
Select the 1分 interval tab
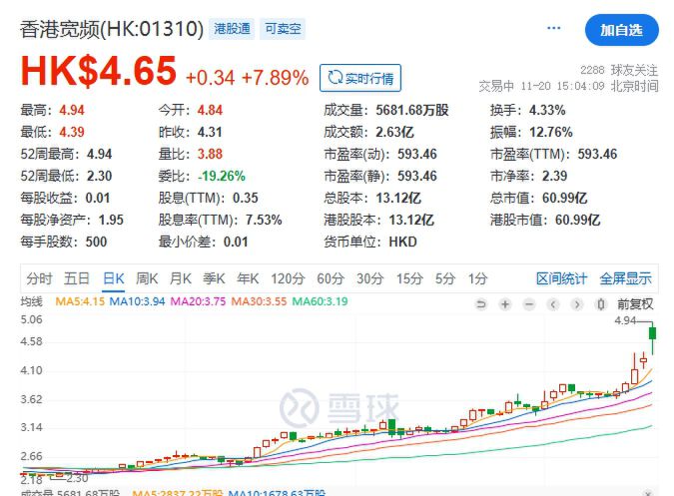coord(477,278)
